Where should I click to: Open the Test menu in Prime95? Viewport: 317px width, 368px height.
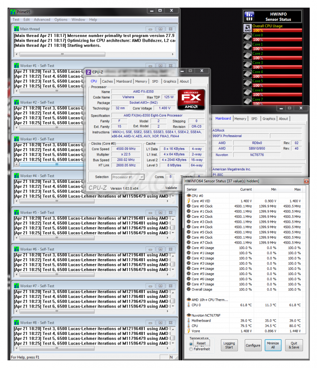point(16,20)
